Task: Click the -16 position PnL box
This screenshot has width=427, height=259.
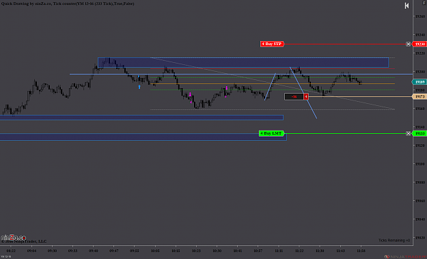Action: tap(294, 96)
